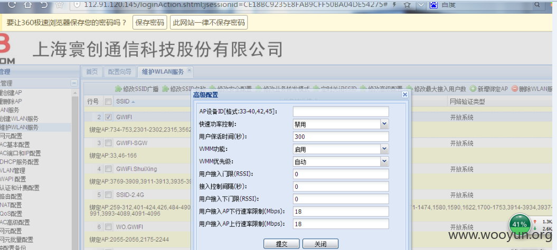Open DHCP服务配置 in the sidebar

[x=20, y=162]
